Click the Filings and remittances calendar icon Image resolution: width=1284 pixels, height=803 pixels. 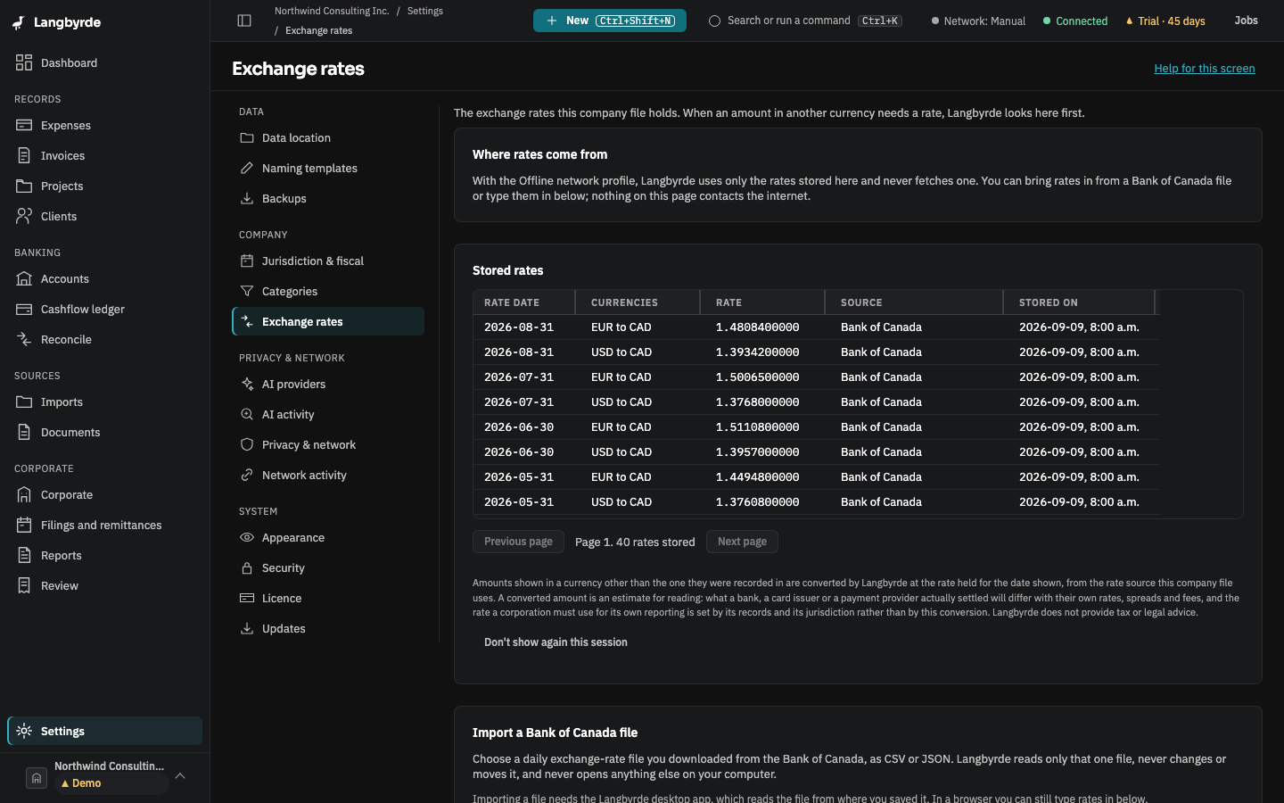click(24, 525)
